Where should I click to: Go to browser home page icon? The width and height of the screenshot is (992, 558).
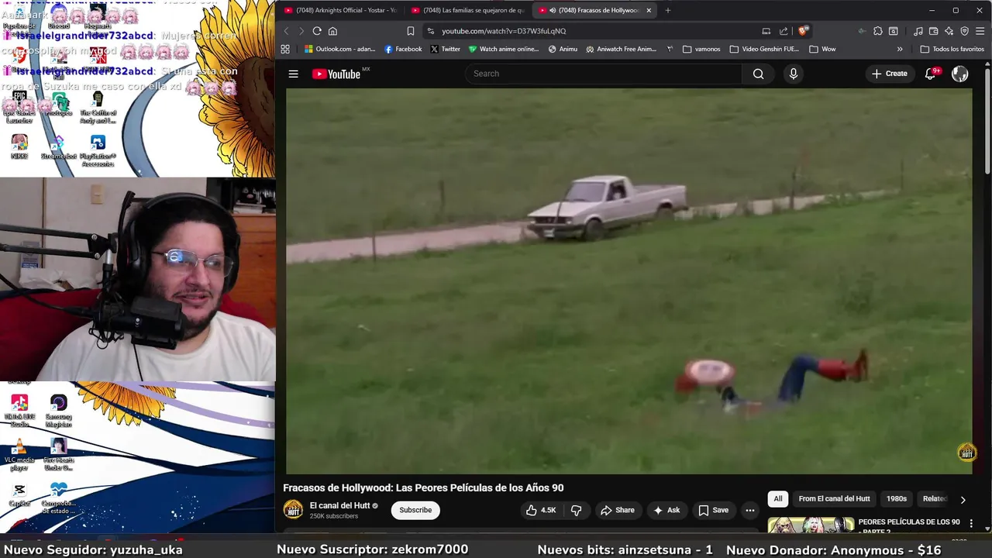pos(332,31)
